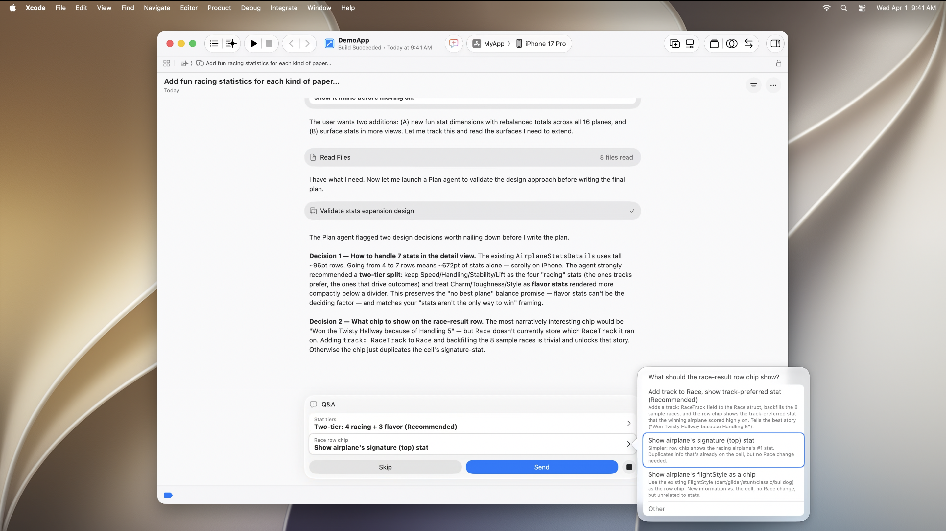Open Spotlight search in menu bar
This screenshot has width=946, height=531.
pos(843,8)
